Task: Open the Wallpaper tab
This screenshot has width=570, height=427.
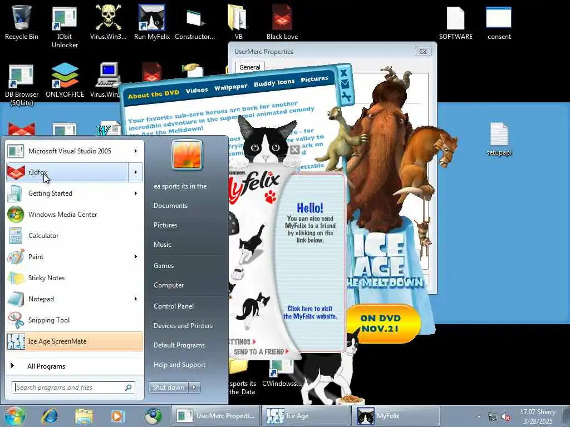Action: (230, 87)
